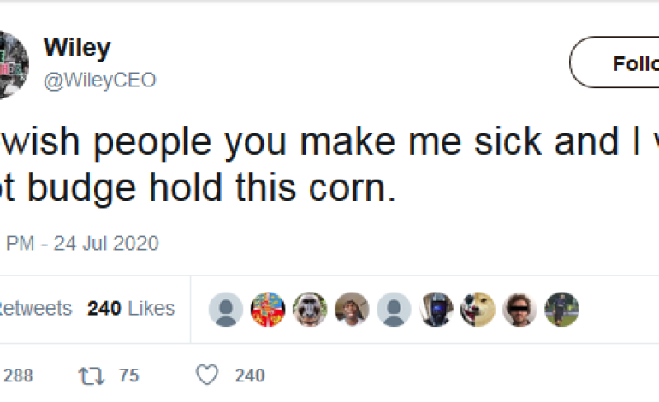Open the doge dog liker avatar
The height and width of the screenshot is (402, 659).
(478, 309)
